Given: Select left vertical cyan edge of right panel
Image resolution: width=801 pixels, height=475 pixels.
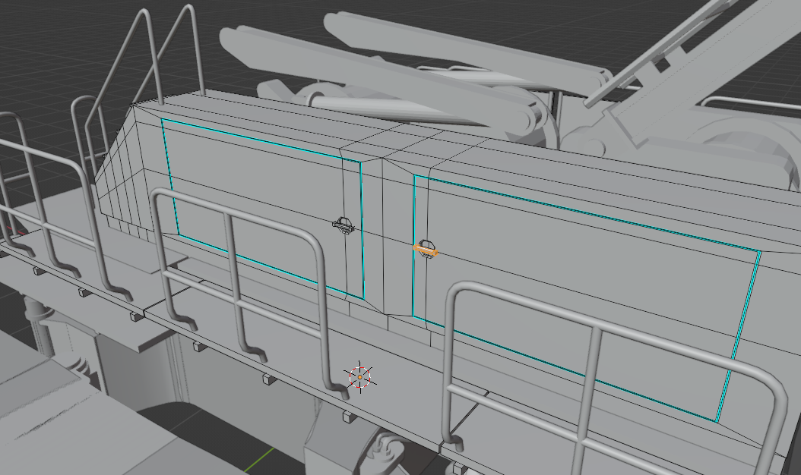Looking at the screenshot, I should pyautogui.click(x=414, y=246).
